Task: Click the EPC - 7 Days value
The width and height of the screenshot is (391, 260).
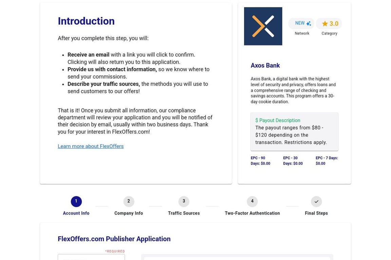Action: pyautogui.click(x=327, y=161)
